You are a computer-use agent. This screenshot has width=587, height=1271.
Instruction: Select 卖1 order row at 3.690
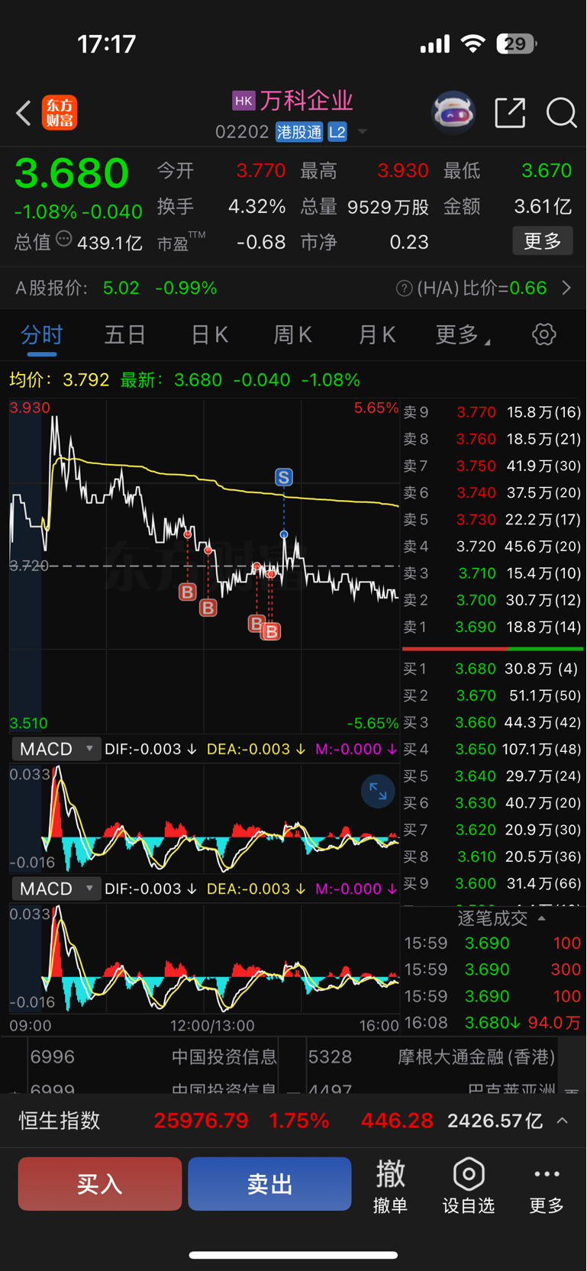(x=492, y=627)
